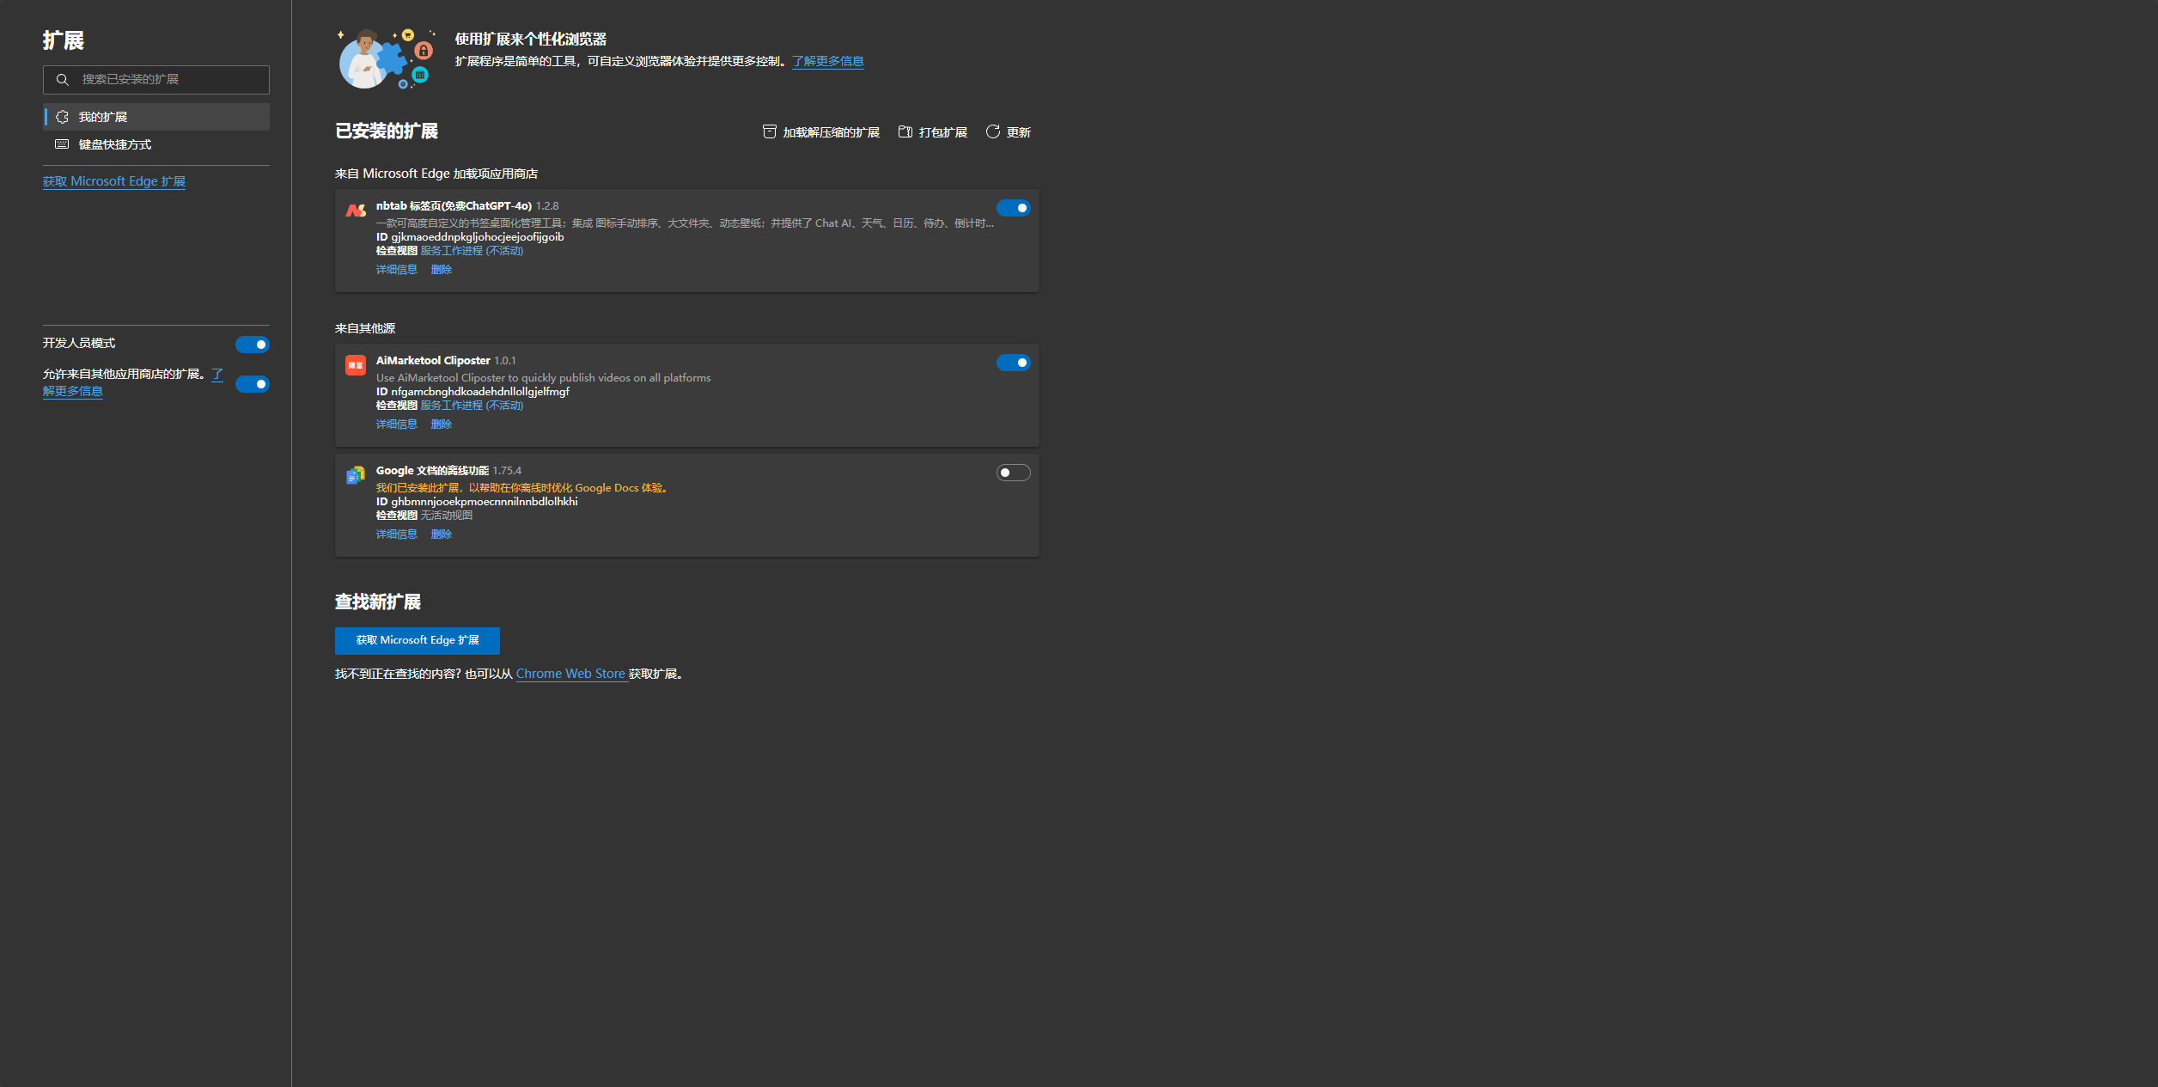Click the Google Docs offline extension icon
Viewport: 2158px width, 1087px height.
click(x=356, y=475)
